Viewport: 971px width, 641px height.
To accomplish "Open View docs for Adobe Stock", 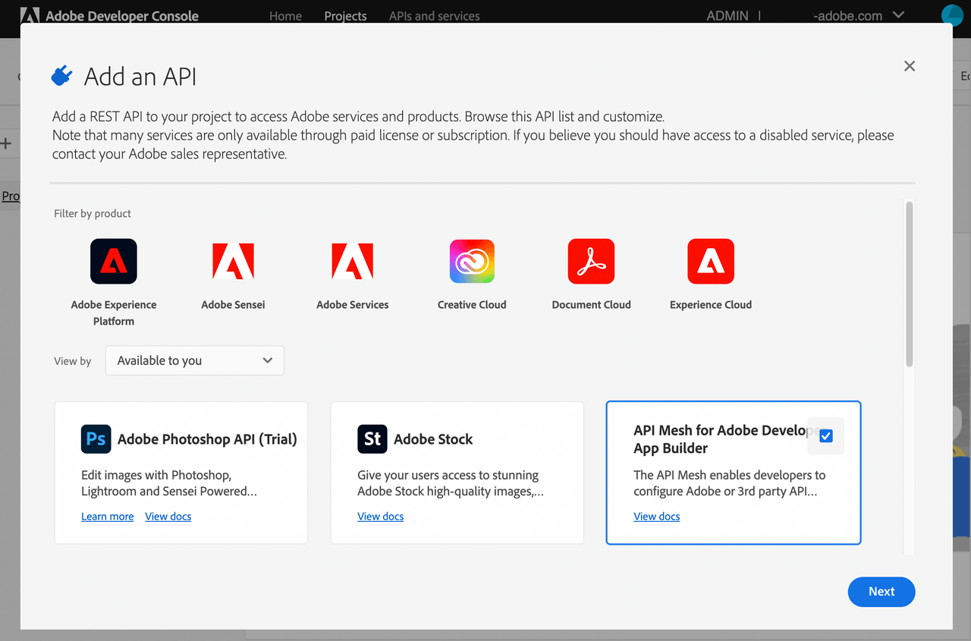I will [x=380, y=517].
